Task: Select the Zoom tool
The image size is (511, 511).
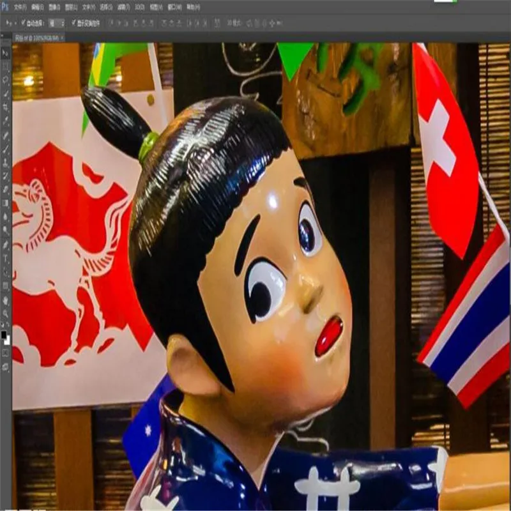Action: (x=6, y=314)
